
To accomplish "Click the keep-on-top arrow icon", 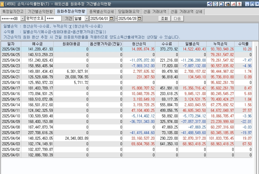I will pyautogui.click(x=216, y=4).
